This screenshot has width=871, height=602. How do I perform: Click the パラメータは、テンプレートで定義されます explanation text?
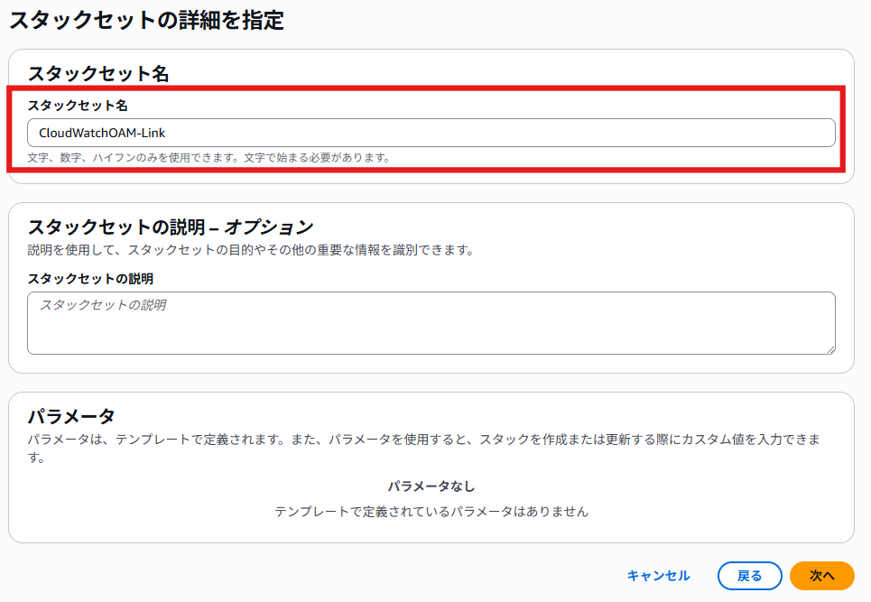tap(422, 439)
